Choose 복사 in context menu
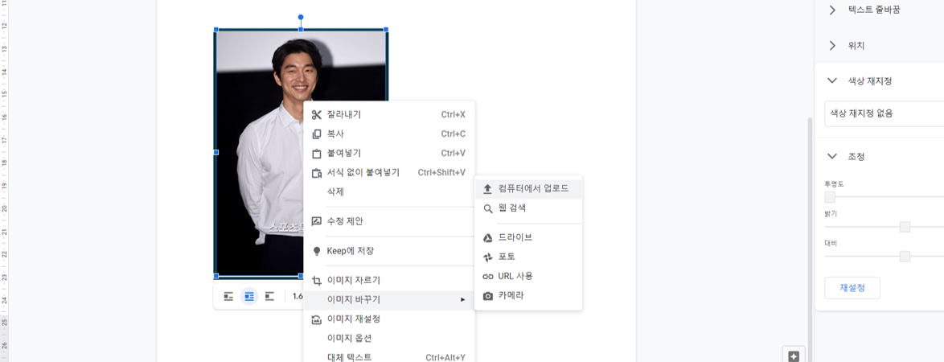The height and width of the screenshot is (362, 944). click(x=389, y=134)
